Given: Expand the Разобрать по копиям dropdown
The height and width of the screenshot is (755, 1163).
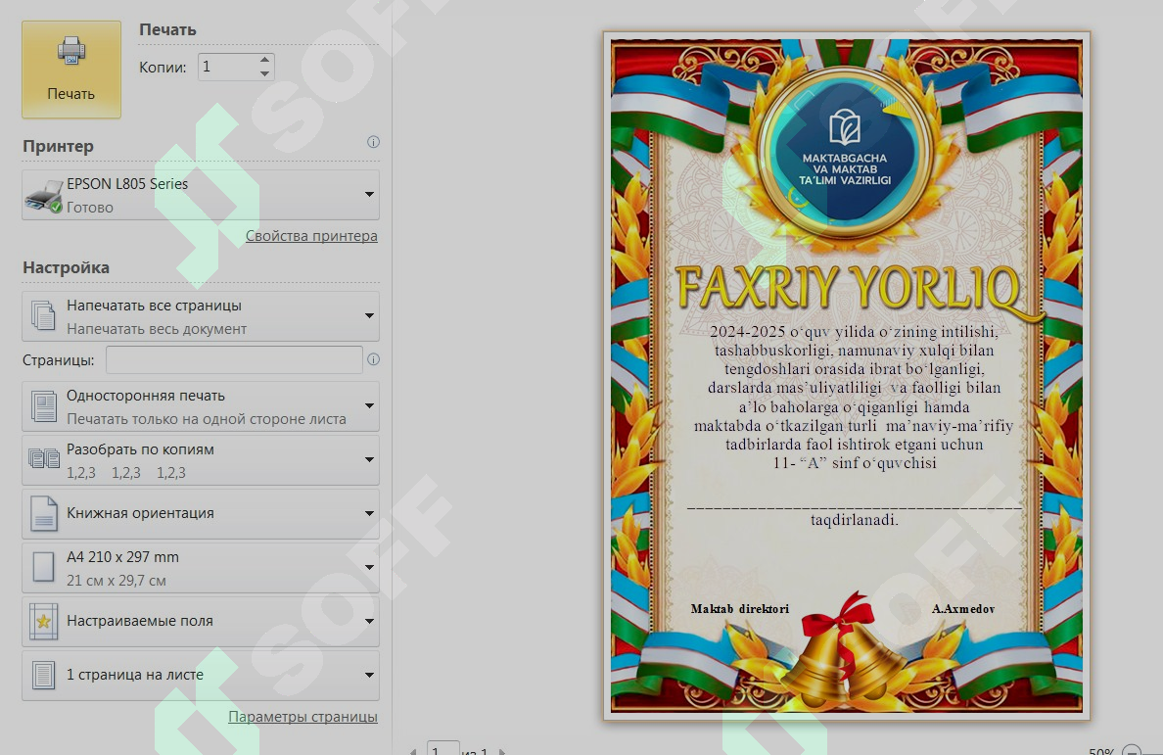Looking at the screenshot, I should click(x=369, y=459).
